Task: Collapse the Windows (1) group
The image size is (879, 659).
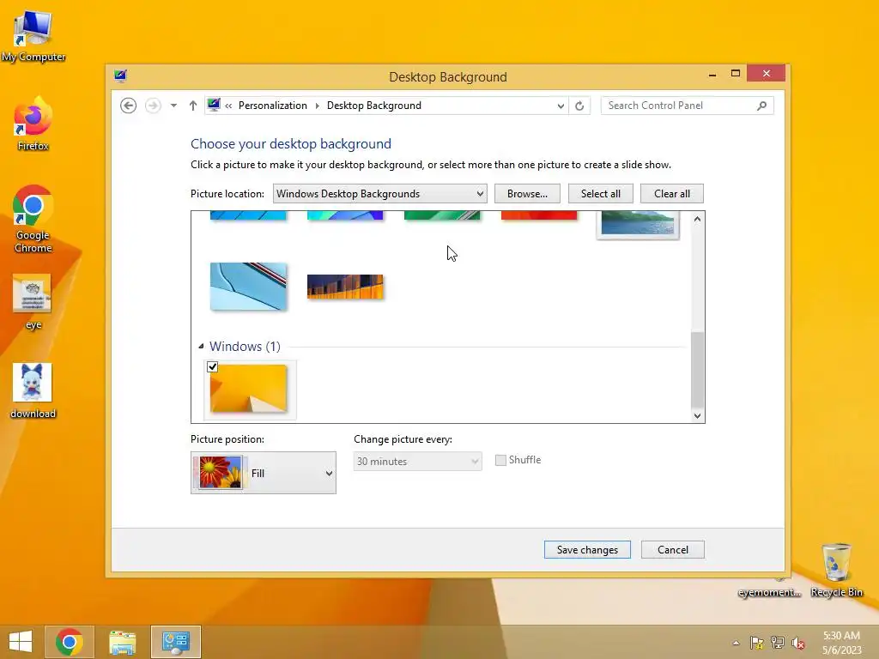Action: pos(201,347)
